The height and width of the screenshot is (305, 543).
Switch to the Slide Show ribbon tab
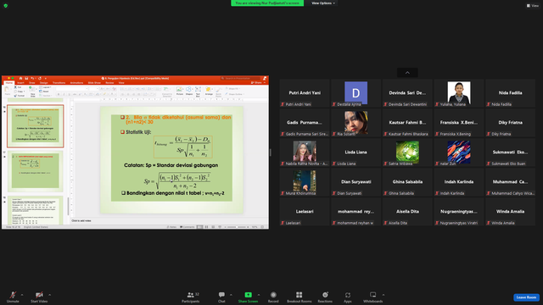pyautogui.click(x=94, y=83)
